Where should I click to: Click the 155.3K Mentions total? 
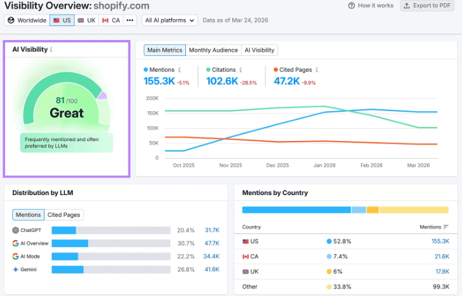click(x=159, y=81)
